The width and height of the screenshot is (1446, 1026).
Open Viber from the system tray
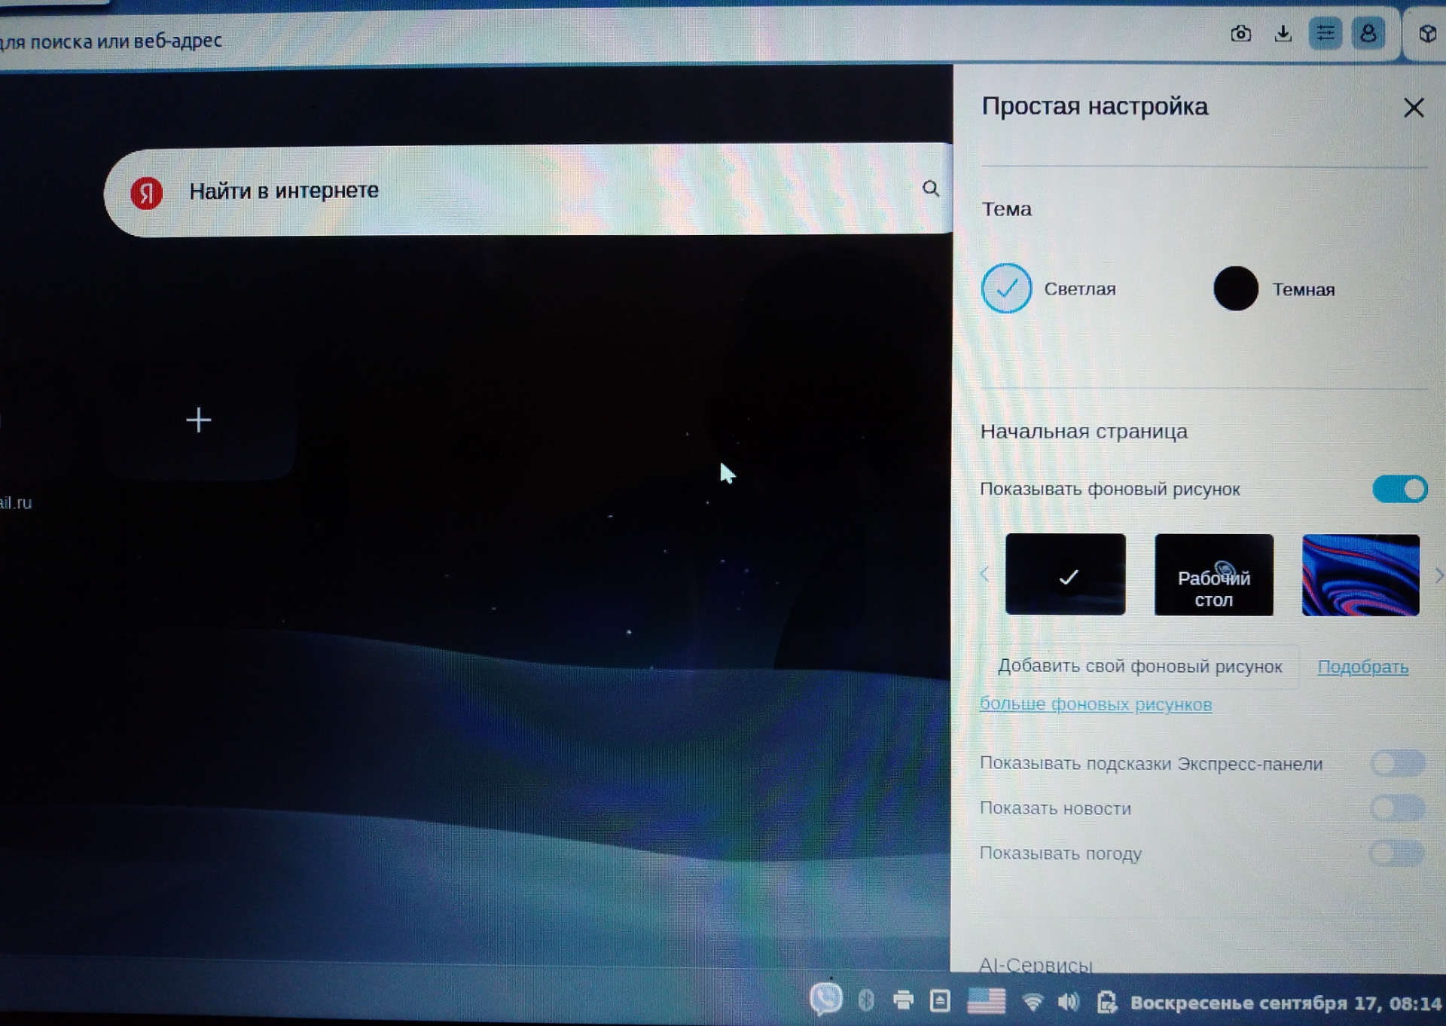(825, 1000)
